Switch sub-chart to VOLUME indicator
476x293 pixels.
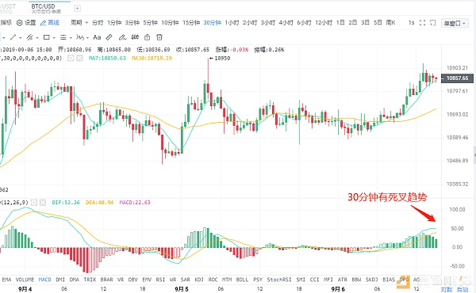25,280
